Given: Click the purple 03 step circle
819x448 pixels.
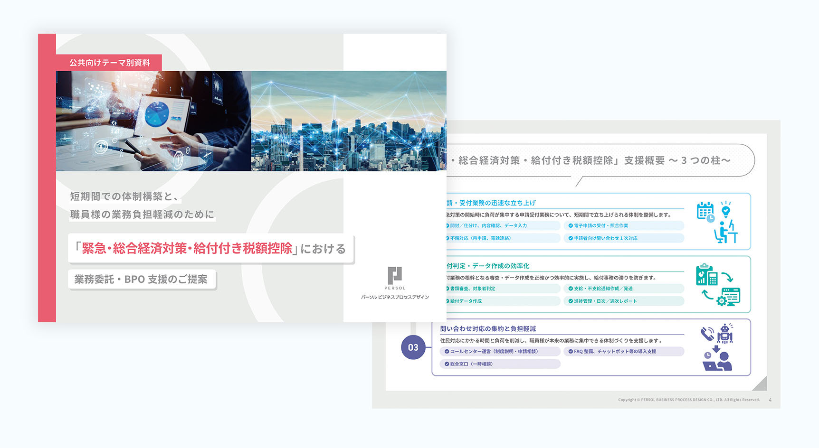Looking at the screenshot, I should tap(413, 347).
